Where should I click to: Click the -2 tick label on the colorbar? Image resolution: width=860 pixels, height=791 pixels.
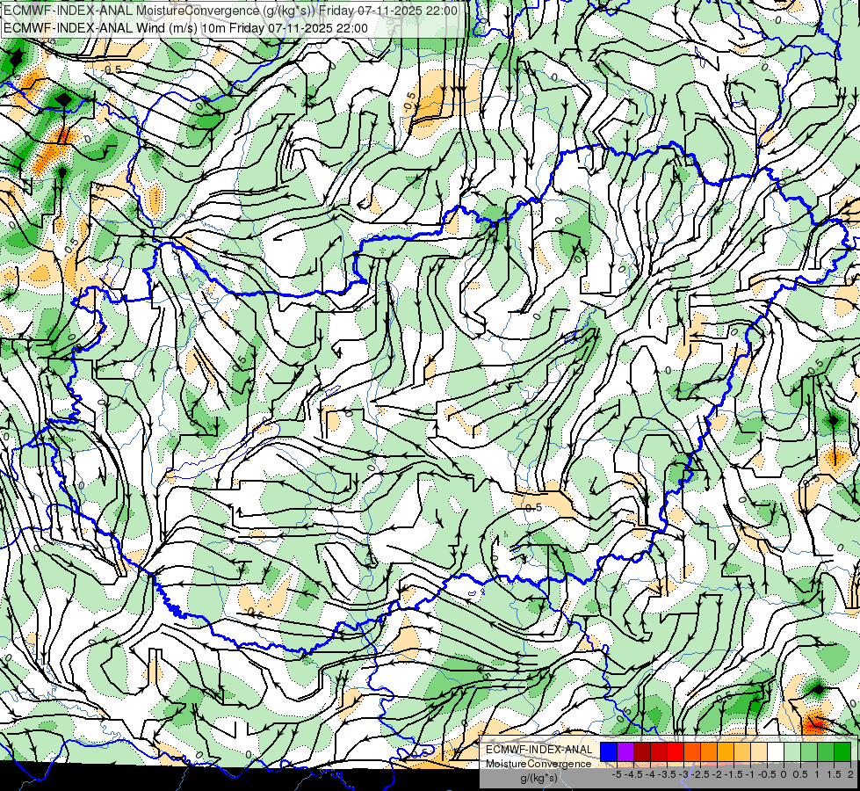[x=717, y=774]
